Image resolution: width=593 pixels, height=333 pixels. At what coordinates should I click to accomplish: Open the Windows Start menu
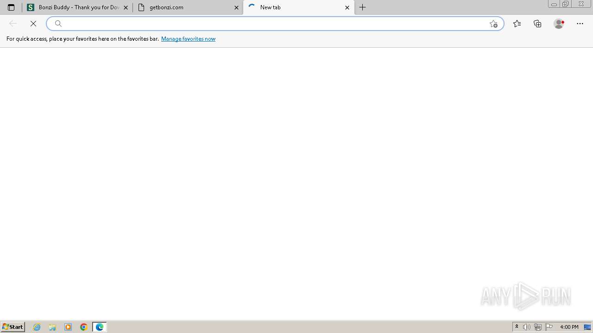click(13, 327)
